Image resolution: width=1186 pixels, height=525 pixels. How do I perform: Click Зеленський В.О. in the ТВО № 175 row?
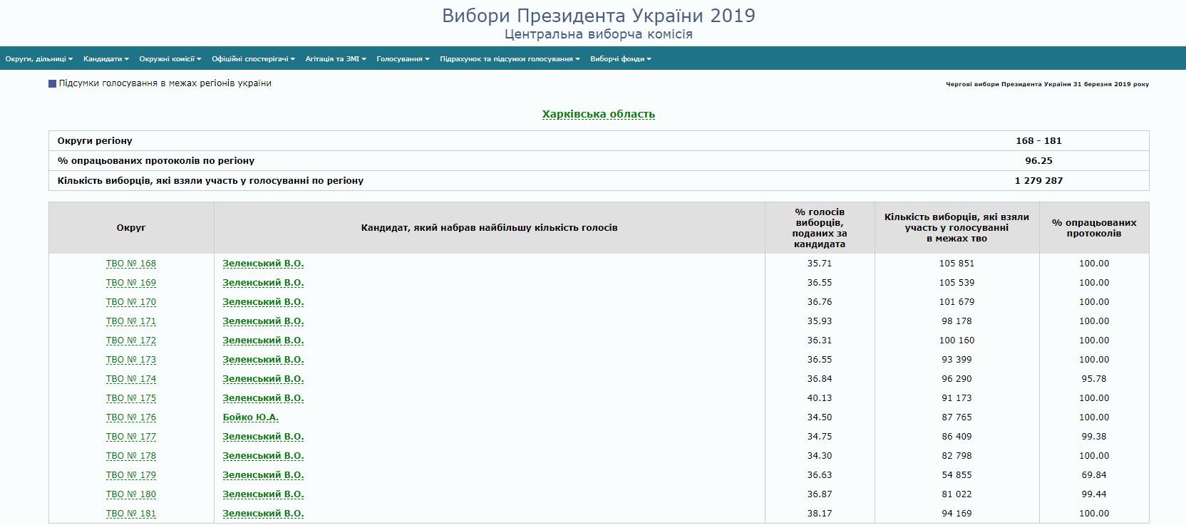pyautogui.click(x=263, y=398)
